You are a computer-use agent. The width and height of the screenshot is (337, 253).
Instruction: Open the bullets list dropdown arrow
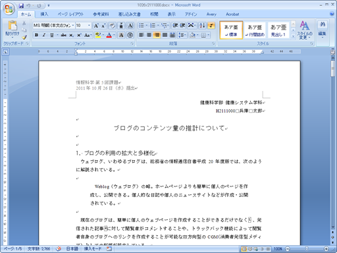coord(146,26)
